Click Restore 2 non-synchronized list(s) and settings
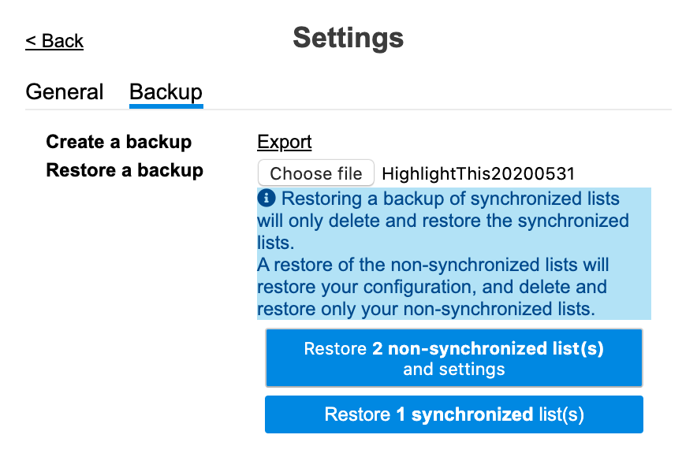This screenshot has width=697, height=457. [453, 357]
